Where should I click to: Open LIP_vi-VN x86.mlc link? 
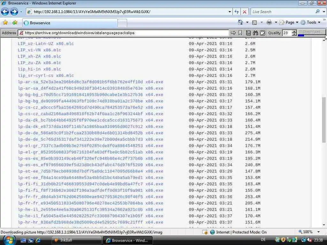click(x=39, y=50)
